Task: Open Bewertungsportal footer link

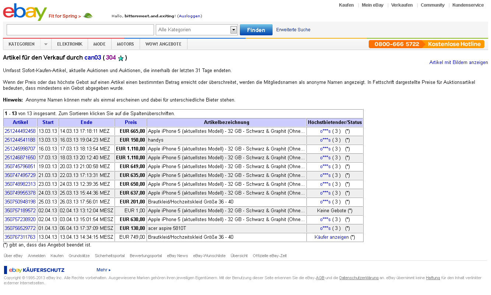Action: click(146, 256)
